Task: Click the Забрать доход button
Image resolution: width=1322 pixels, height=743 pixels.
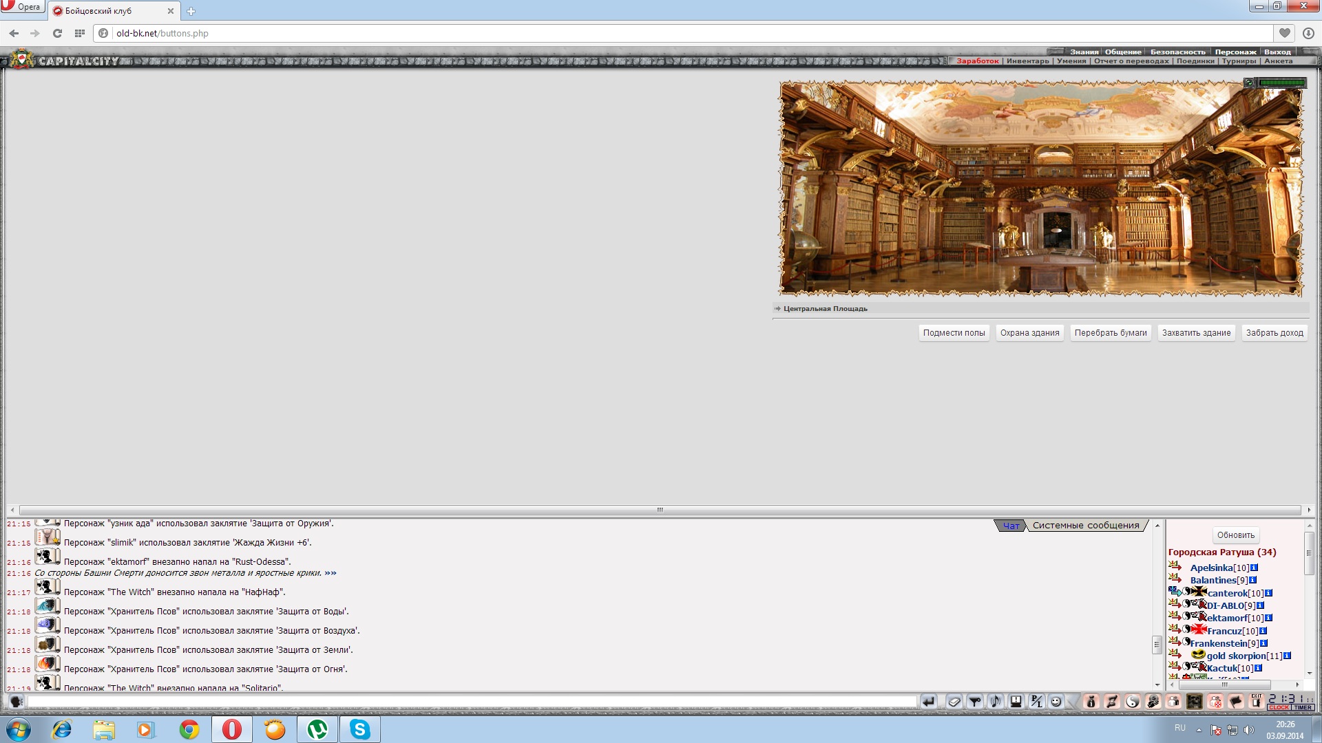Action: point(1274,333)
